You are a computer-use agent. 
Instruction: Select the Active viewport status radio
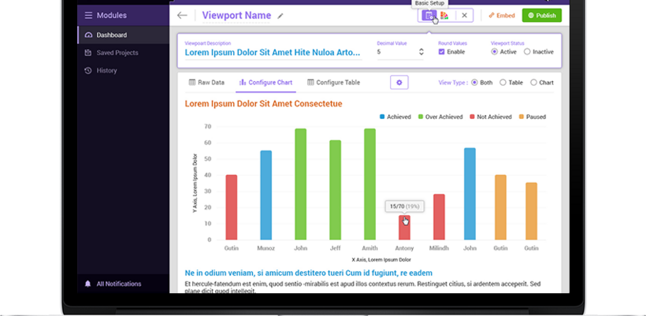click(495, 52)
